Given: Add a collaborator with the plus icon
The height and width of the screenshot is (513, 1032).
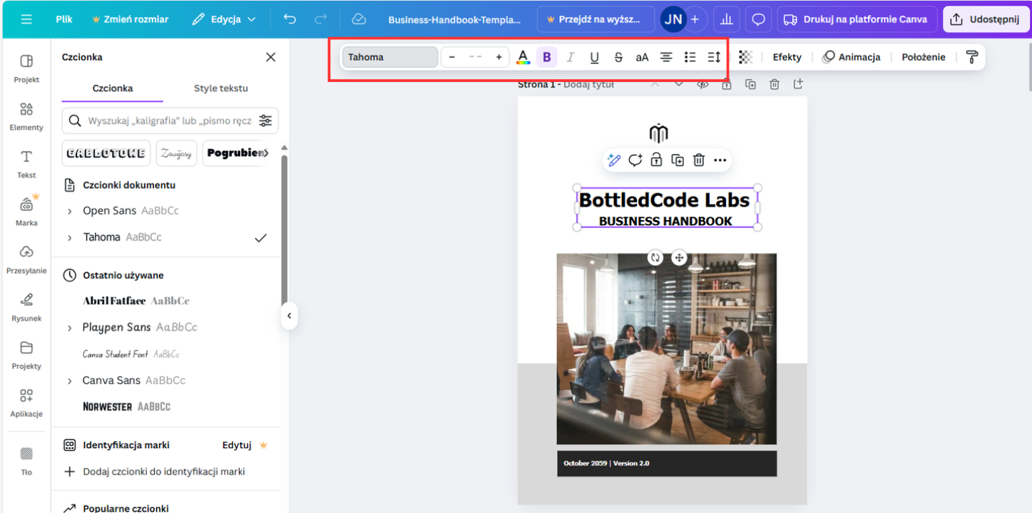Looking at the screenshot, I should click(x=695, y=19).
